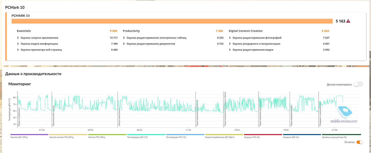Select the Частота памяти ГПУ (МГц) legend
This screenshot has height=153, width=371.
click(68, 136)
